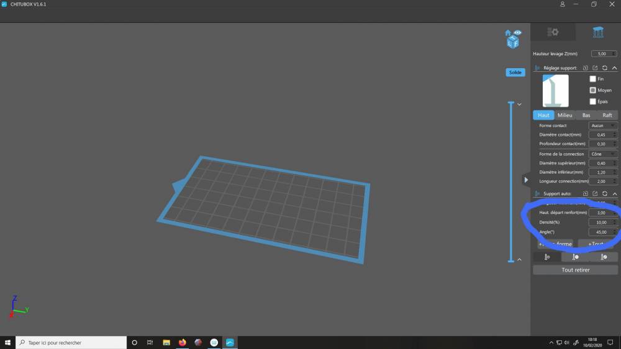Viewport: 621px width, 349px height.
Task: Reset Réglage support settings icon
Action: click(x=605, y=68)
